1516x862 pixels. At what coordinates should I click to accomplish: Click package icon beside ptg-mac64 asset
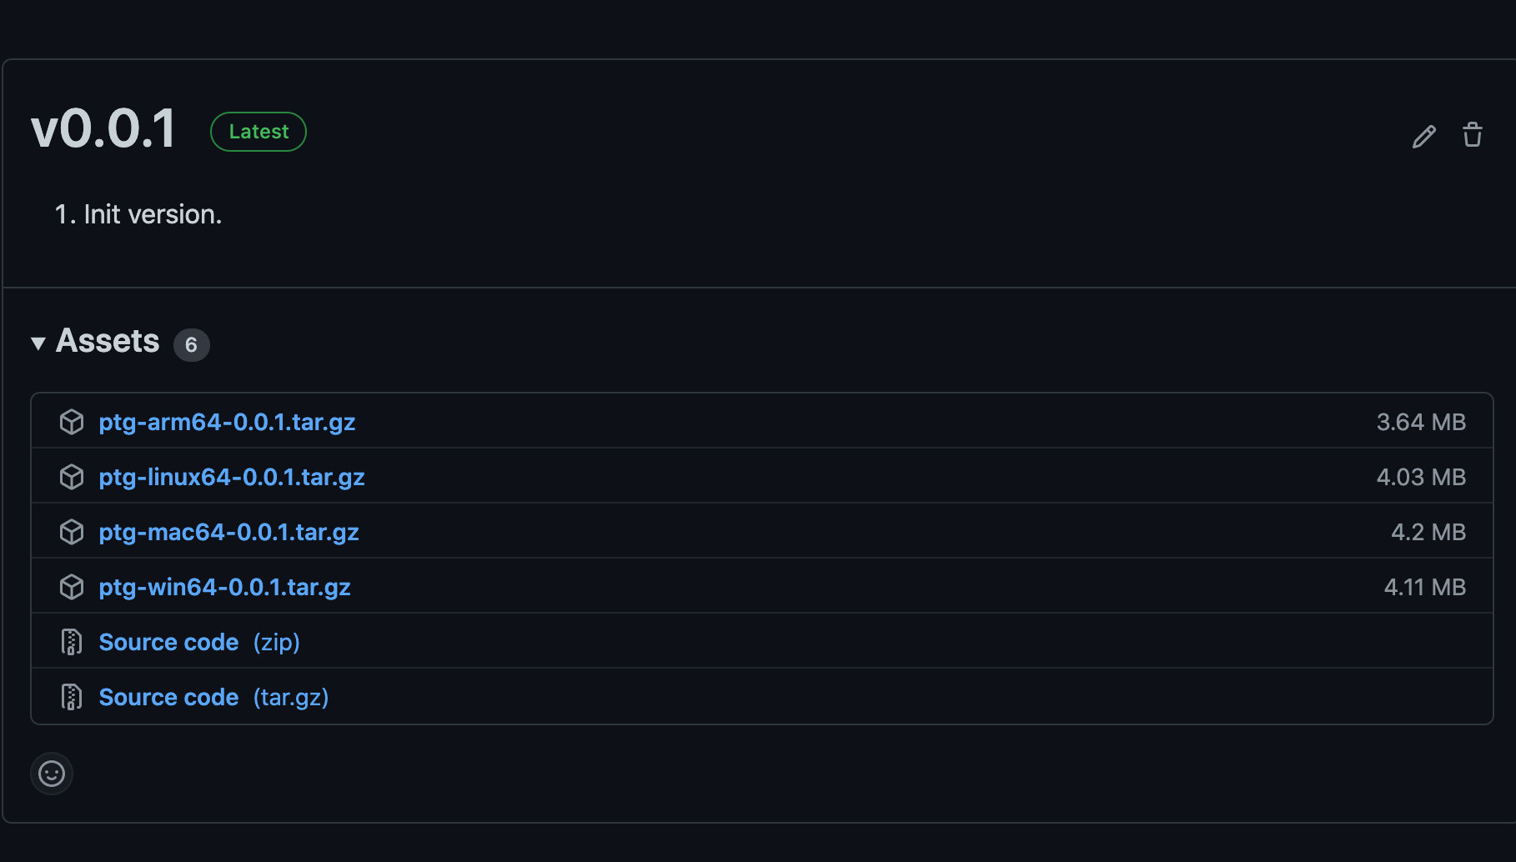pyautogui.click(x=72, y=532)
